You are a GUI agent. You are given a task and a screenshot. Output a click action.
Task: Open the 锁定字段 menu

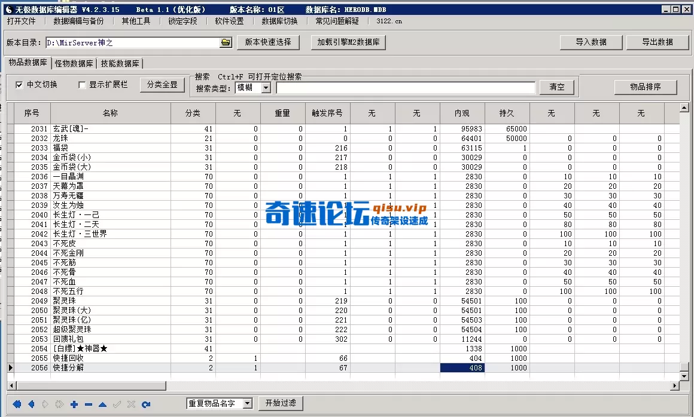point(183,21)
